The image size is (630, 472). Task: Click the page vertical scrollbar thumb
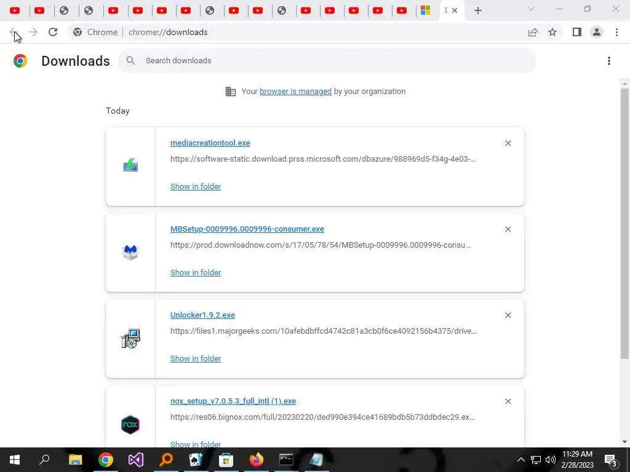point(624,222)
